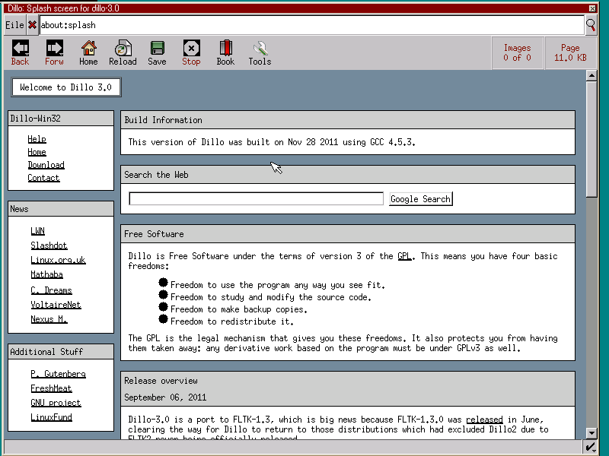Open the Tools wrench icon menu
The width and height of the screenshot is (609, 456).
point(260,49)
